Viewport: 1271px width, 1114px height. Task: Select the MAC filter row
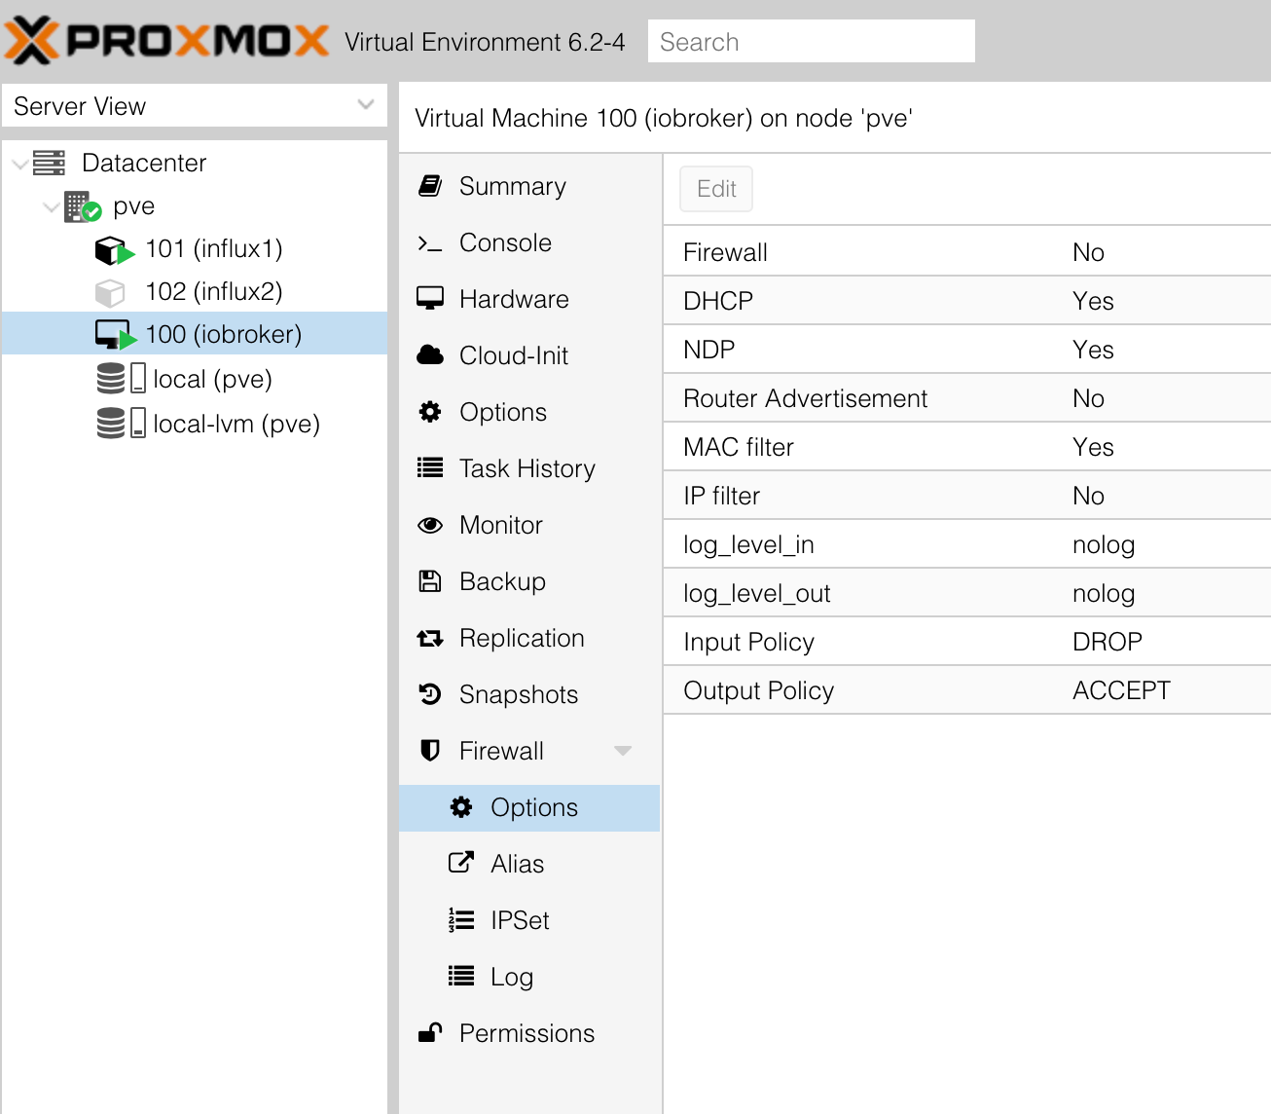(967, 447)
